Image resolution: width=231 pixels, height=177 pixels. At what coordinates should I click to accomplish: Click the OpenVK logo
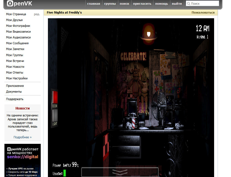[x=19, y=4]
